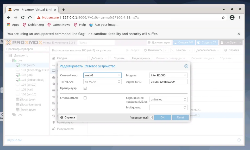Edit the Адрес MAC input field
The width and height of the screenshot is (250, 150).
(x=168, y=82)
